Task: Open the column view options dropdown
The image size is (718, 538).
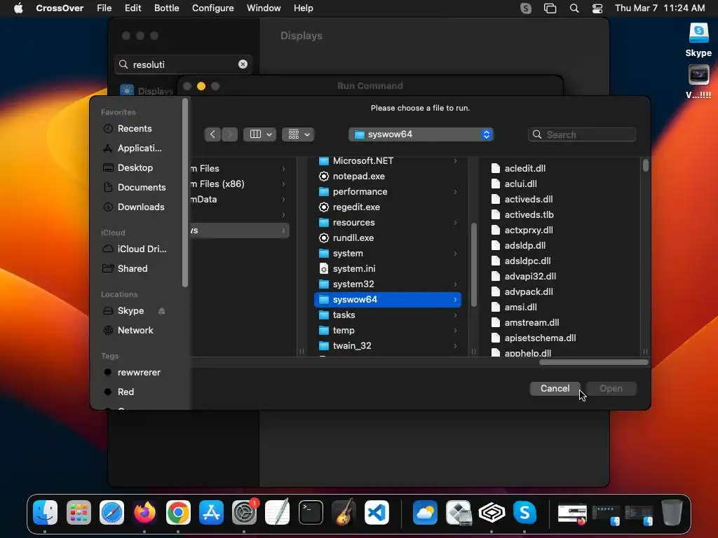Action: (x=259, y=134)
